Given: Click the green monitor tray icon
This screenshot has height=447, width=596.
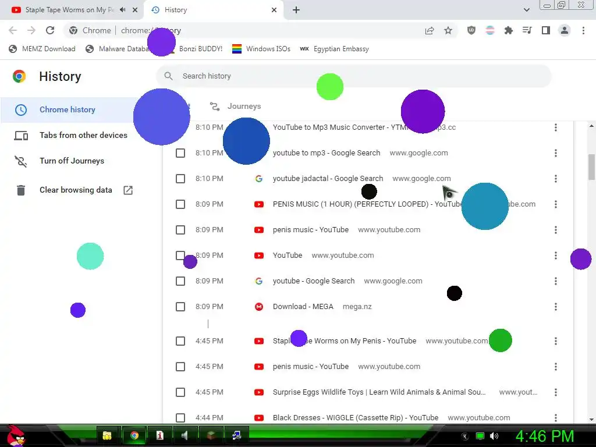Looking at the screenshot, I should [480, 436].
